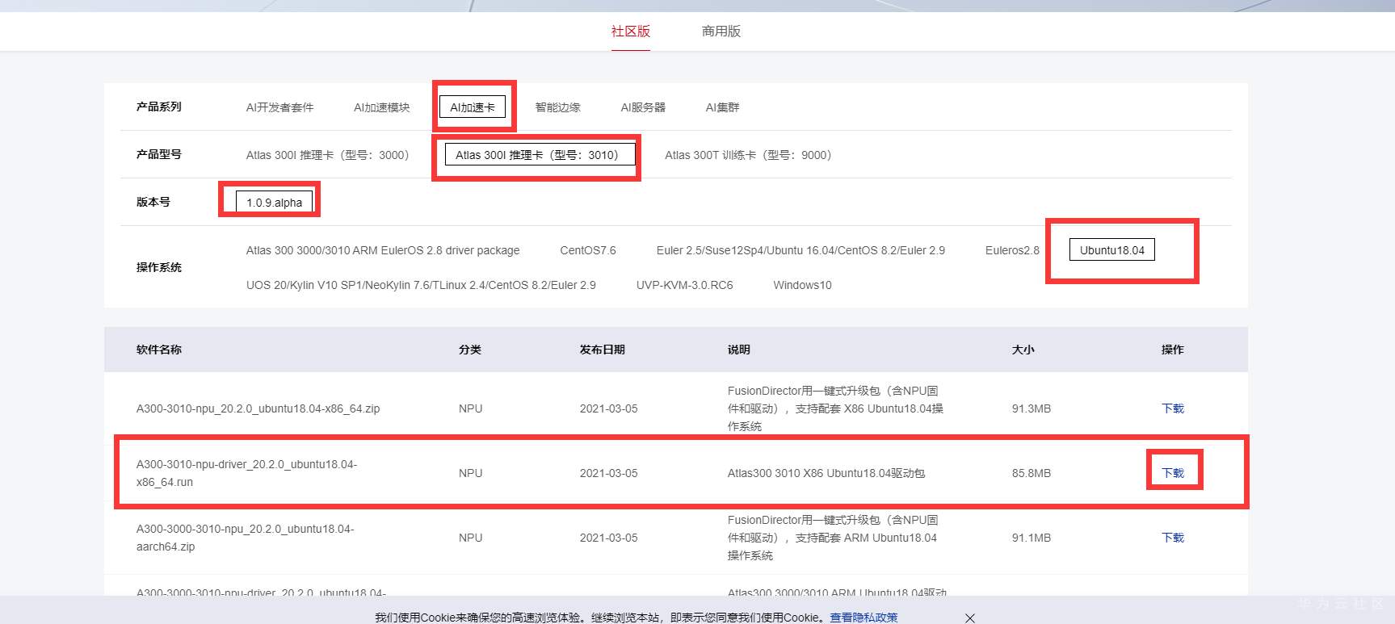Screen dimensions: 1395x624
Task: Select AI加速模块 product series
Action: click(382, 107)
